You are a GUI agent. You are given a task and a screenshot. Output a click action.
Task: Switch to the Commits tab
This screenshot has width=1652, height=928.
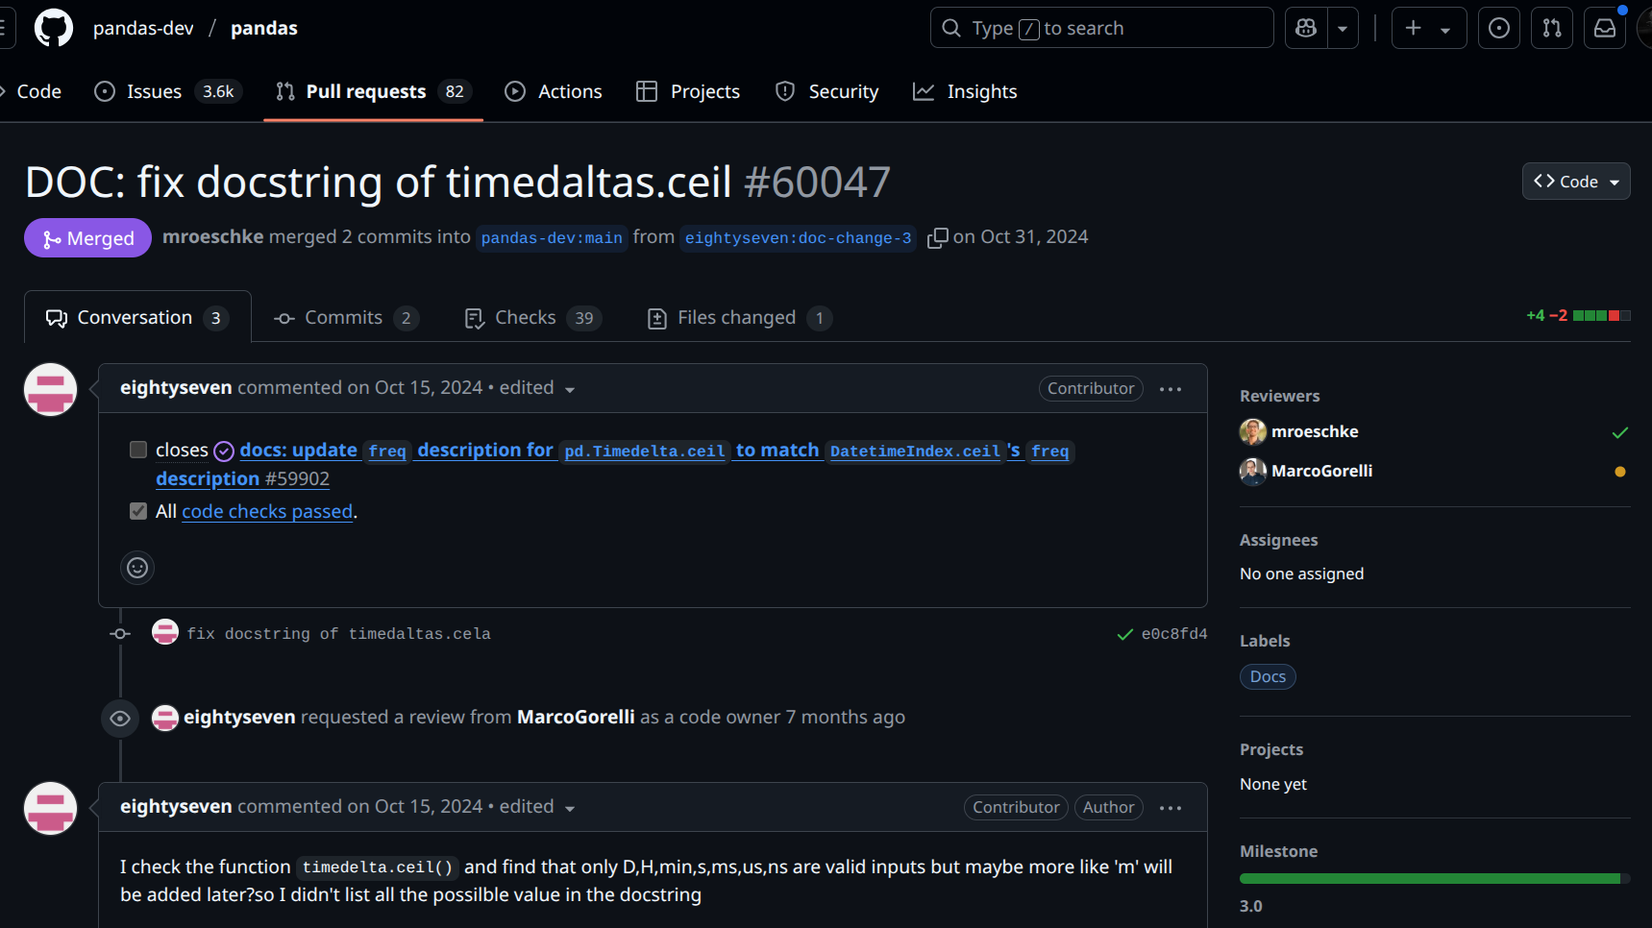pyautogui.click(x=346, y=317)
